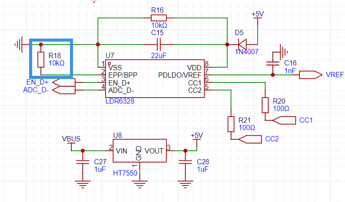The height and width of the screenshot is (202, 345).
Task: Select diode D5 symbol
Action: pyautogui.click(x=242, y=45)
